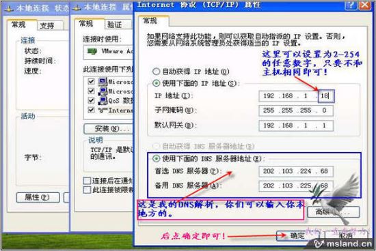
Task: Select 常规 tab in 本地连接 状态 window
Action: 22,25
